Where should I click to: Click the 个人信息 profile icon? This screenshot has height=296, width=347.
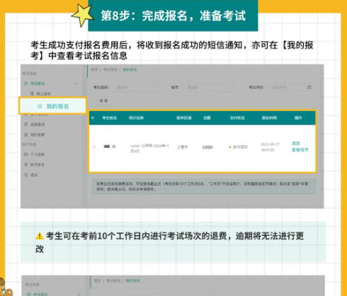click(x=26, y=154)
